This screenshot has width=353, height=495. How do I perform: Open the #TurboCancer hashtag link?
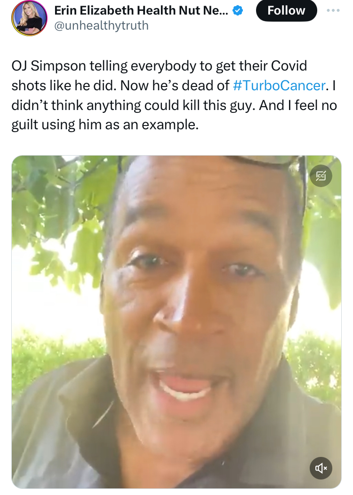click(279, 85)
